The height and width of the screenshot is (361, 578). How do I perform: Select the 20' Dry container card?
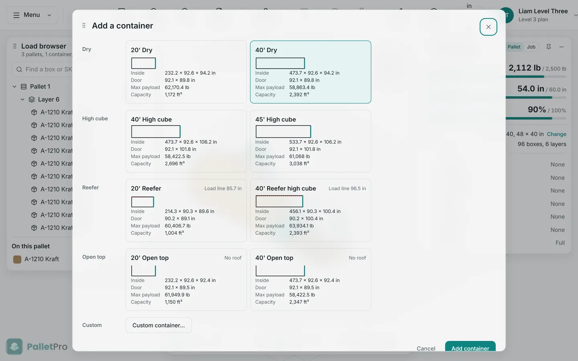(186, 72)
